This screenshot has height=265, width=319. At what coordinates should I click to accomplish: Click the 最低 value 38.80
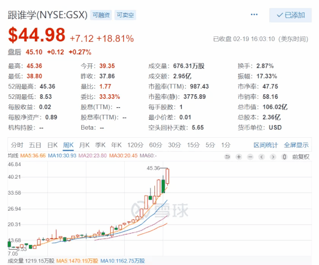tap(34, 76)
